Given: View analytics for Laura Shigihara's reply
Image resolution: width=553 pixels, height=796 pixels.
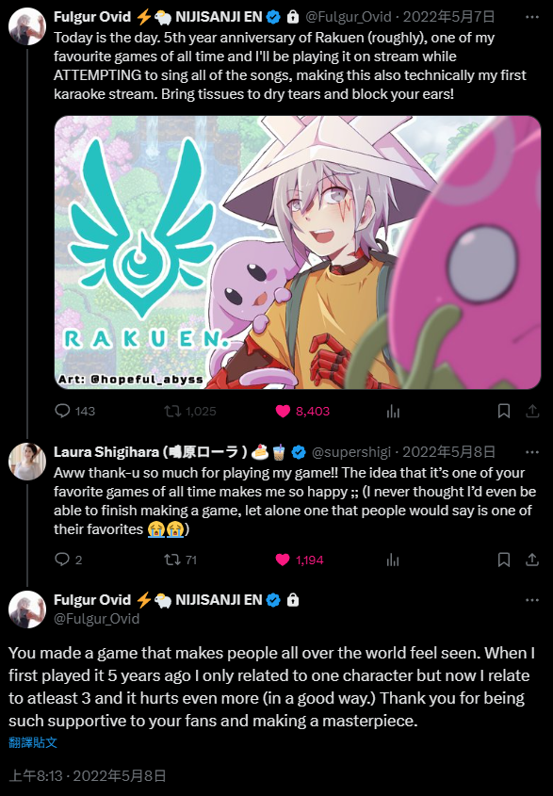Looking at the screenshot, I should 393,560.
